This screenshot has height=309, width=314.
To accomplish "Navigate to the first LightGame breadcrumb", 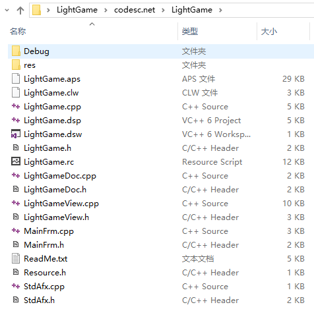I will pos(77,10).
